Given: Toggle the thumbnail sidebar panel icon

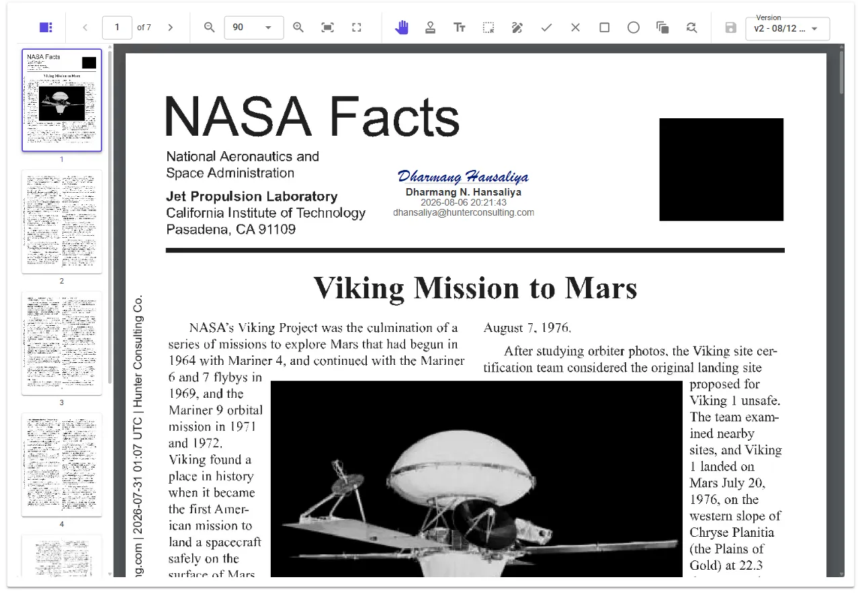Looking at the screenshot, I should pos(46,28).
